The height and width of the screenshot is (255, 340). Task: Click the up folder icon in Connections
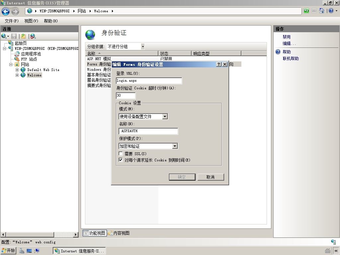click(23, 36)
